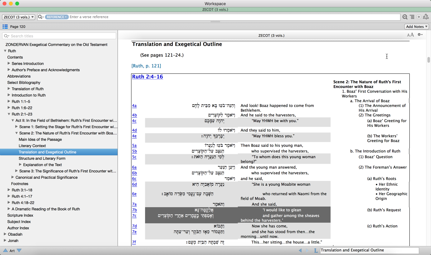Open Author Index in the sidebar

18,228
